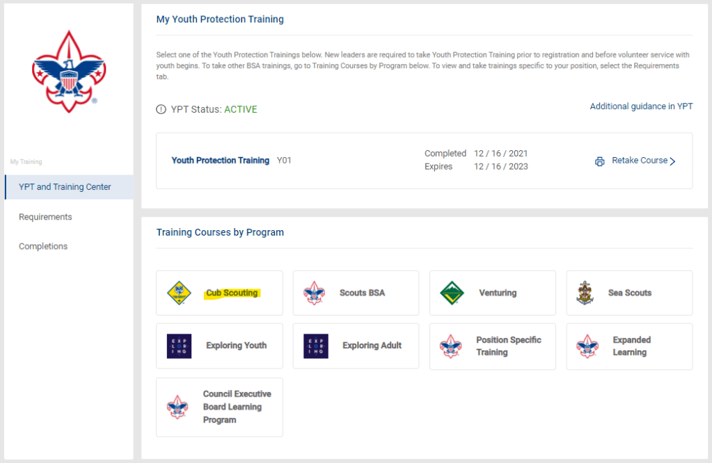
Task: Select the highlighted Cub Scouting label
Action: coord(232,293)
